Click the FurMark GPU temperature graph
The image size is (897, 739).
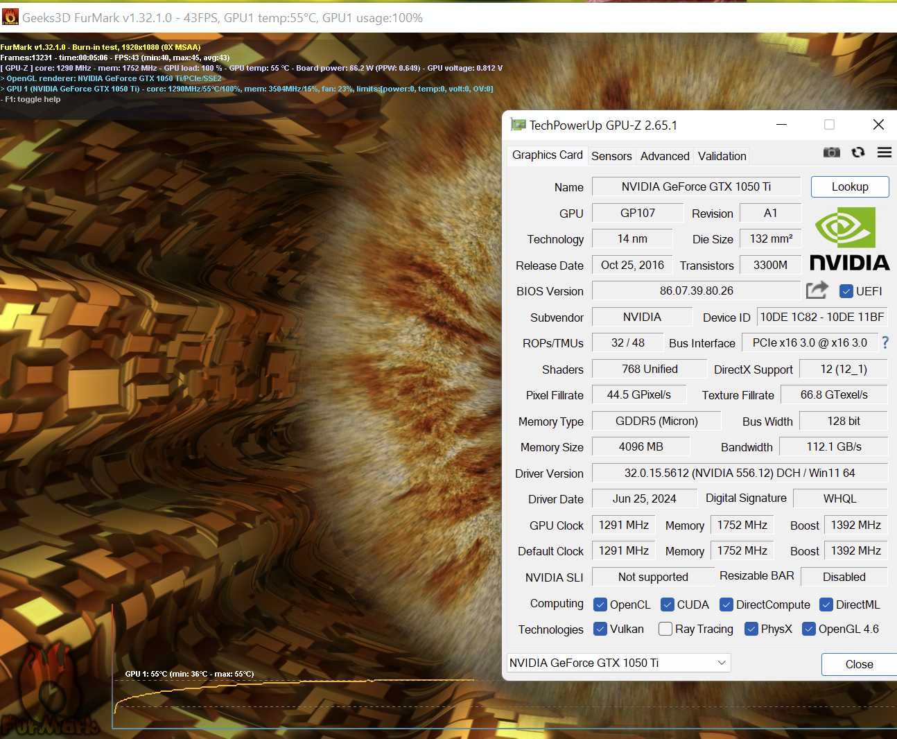click(504, 666)
